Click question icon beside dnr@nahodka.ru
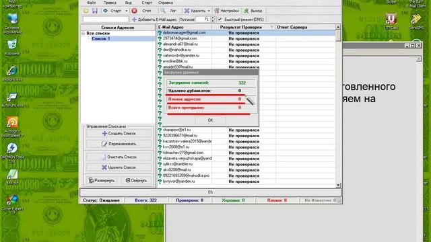This screenshot has height=242, width=431. click(160, 50)
